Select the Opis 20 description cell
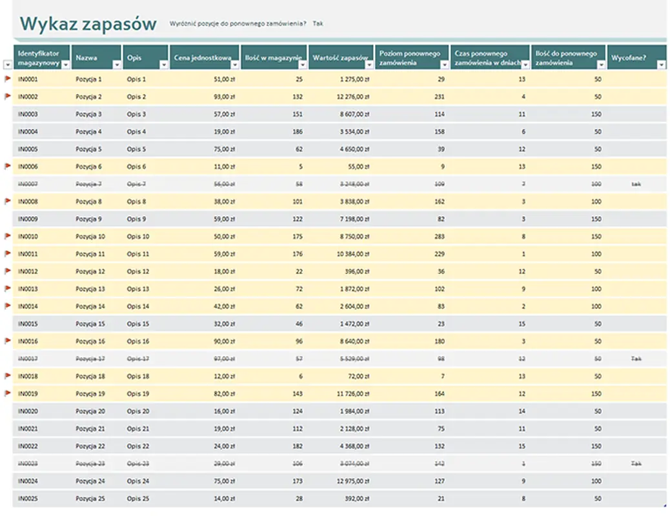The image size is (670, 516). pos(137,411)
